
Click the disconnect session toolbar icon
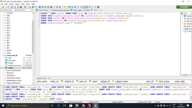[x=8, y=7]
